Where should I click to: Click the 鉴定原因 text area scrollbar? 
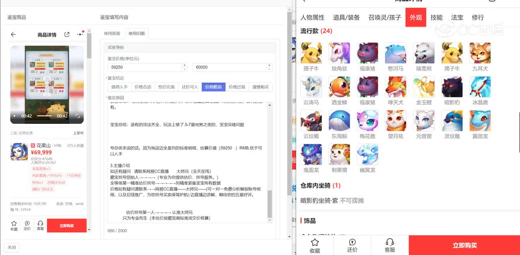[270, 203]
